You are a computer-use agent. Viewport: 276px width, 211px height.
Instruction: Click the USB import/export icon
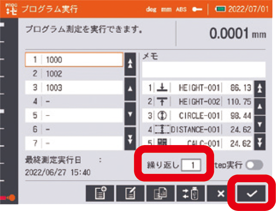[191, 193]
